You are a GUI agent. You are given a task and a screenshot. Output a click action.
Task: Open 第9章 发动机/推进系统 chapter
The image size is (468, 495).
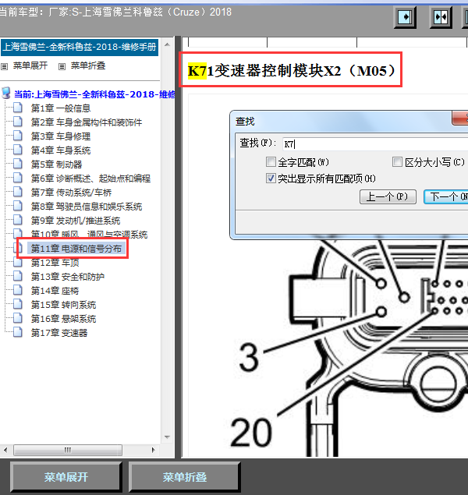click(76, 221)
